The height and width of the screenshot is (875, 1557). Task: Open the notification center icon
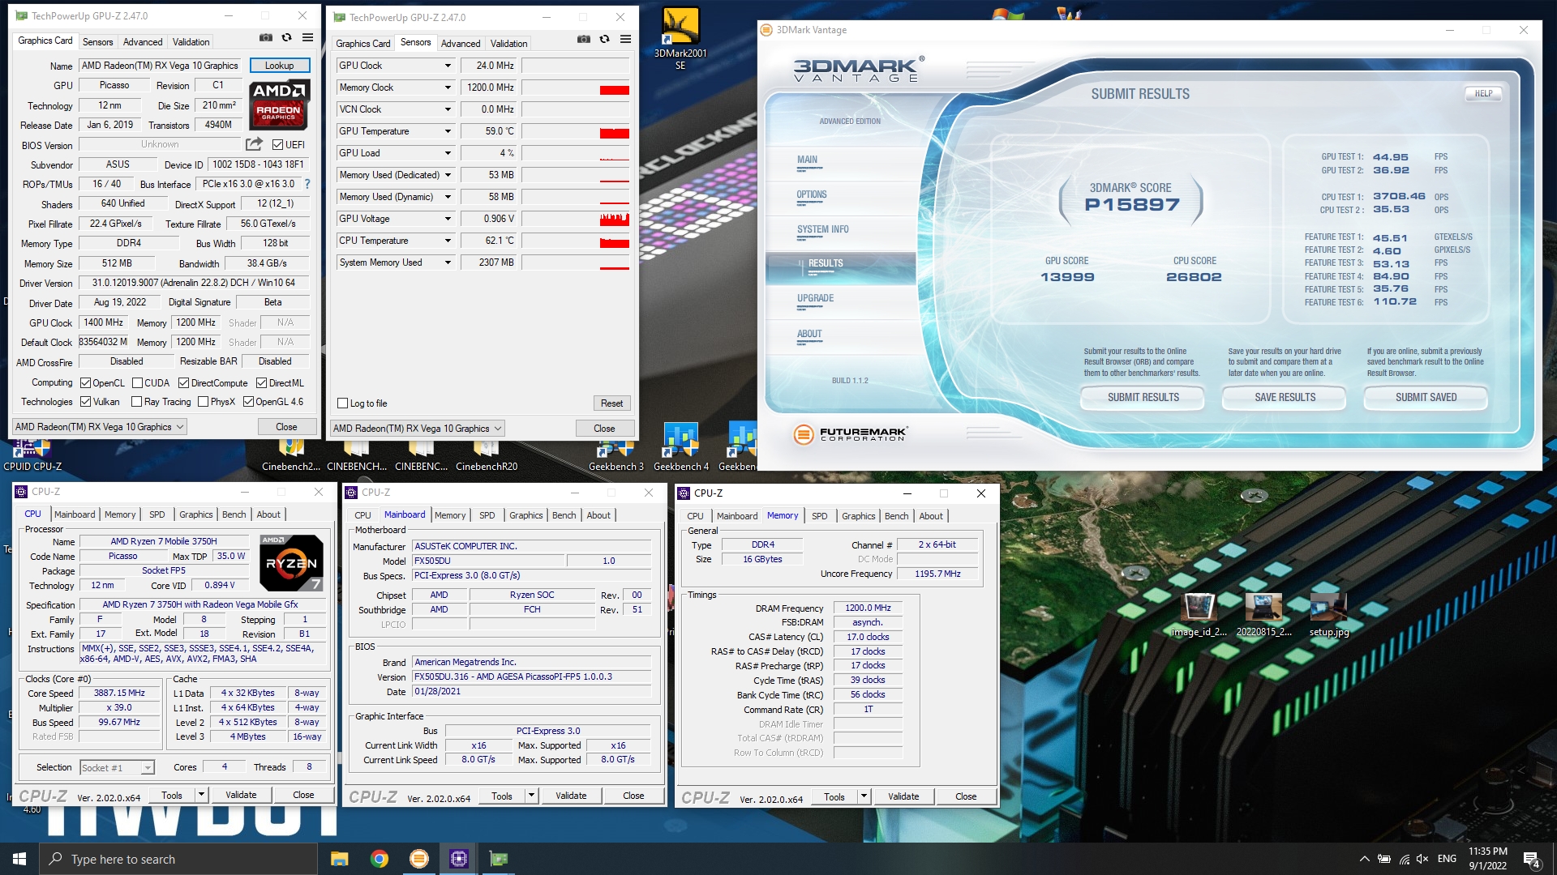[1531, 859]
